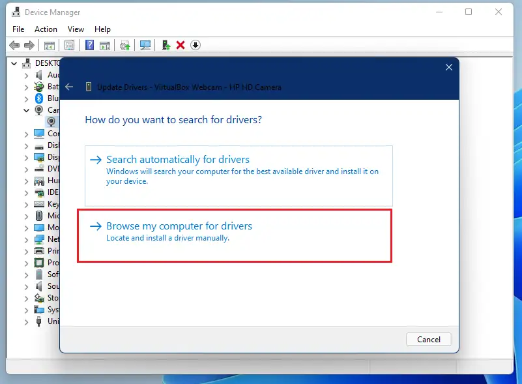Click the circled down arrow Disable device icon
522x384 pixels.
click(196, 45)
